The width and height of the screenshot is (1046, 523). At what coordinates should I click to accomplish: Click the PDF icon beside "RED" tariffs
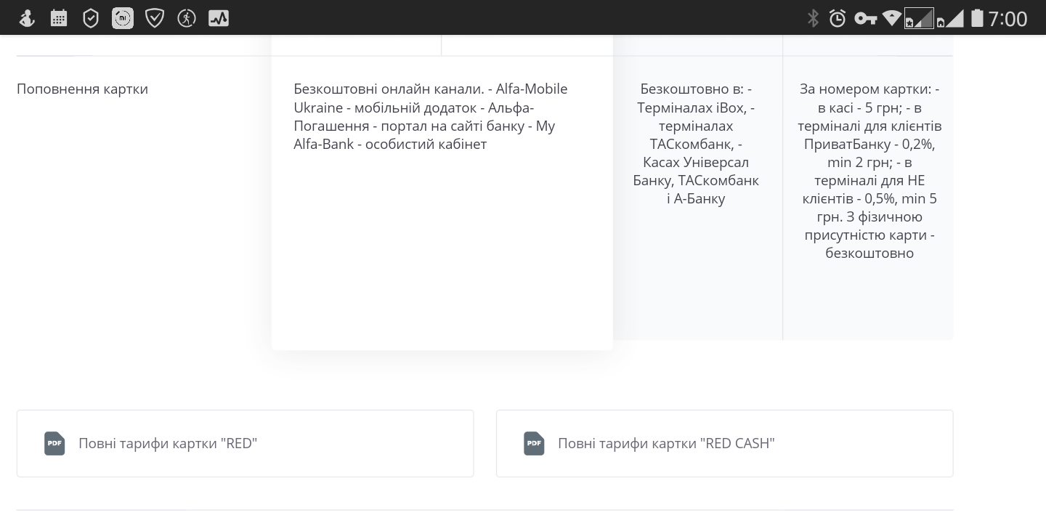54,443
